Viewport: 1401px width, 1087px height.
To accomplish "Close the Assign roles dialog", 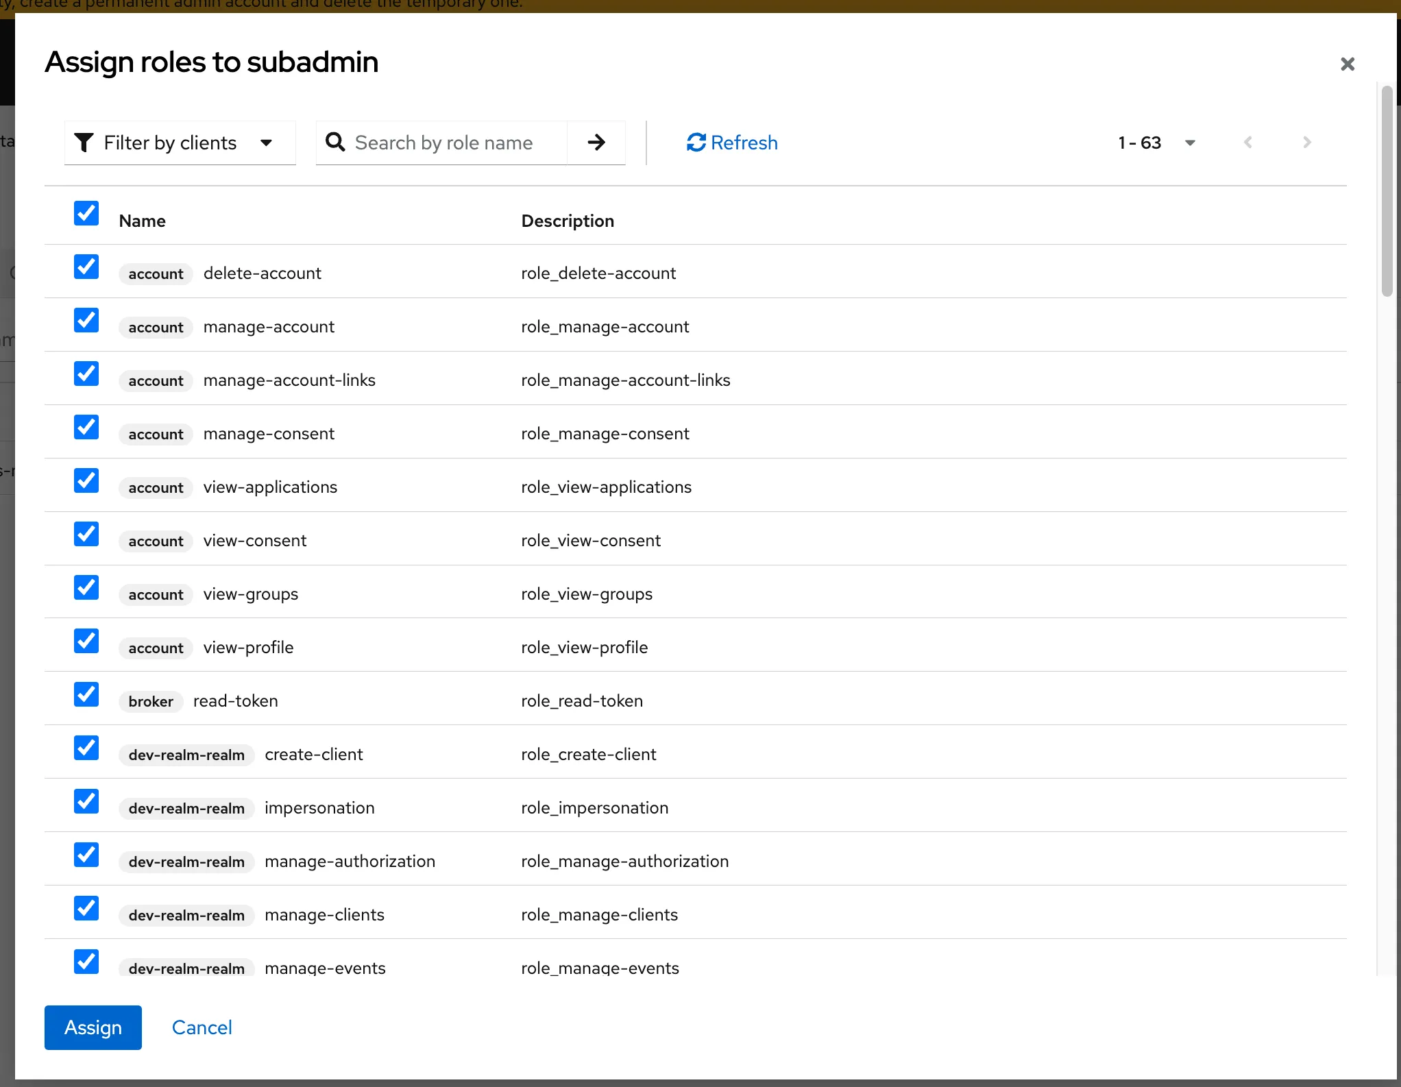I will (1347, 64).
